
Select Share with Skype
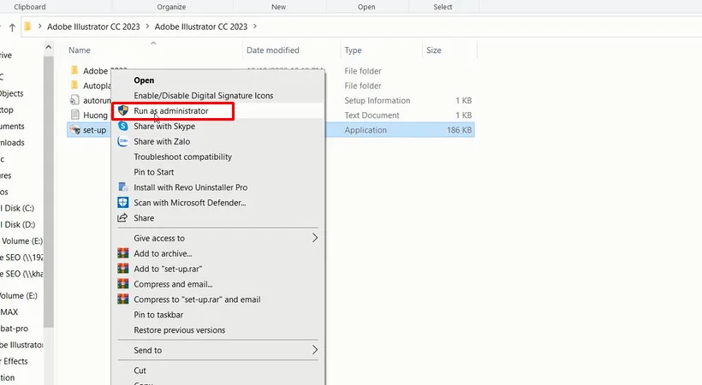164,127
